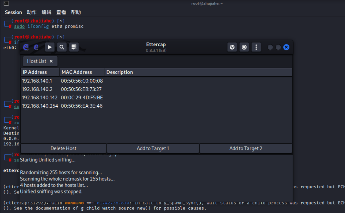
Task: Close the Host List tab
Action: coord(51,61)
